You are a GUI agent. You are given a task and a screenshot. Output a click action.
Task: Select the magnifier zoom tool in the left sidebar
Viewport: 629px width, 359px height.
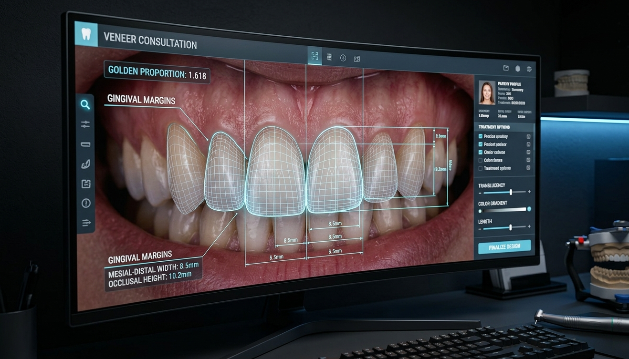(85, 105)
